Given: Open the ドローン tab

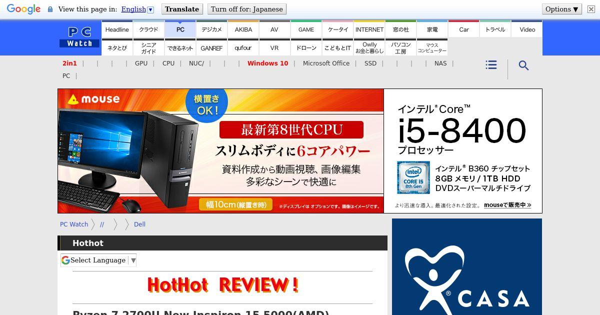Looking at the screenshot, I should click(x=306, y=47).
